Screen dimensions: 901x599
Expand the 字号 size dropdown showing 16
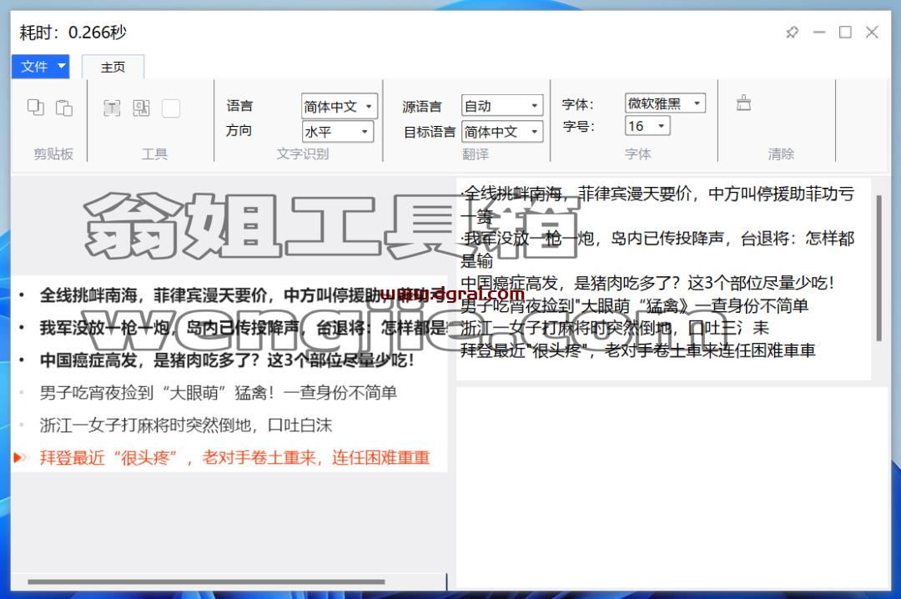point(647,126)
